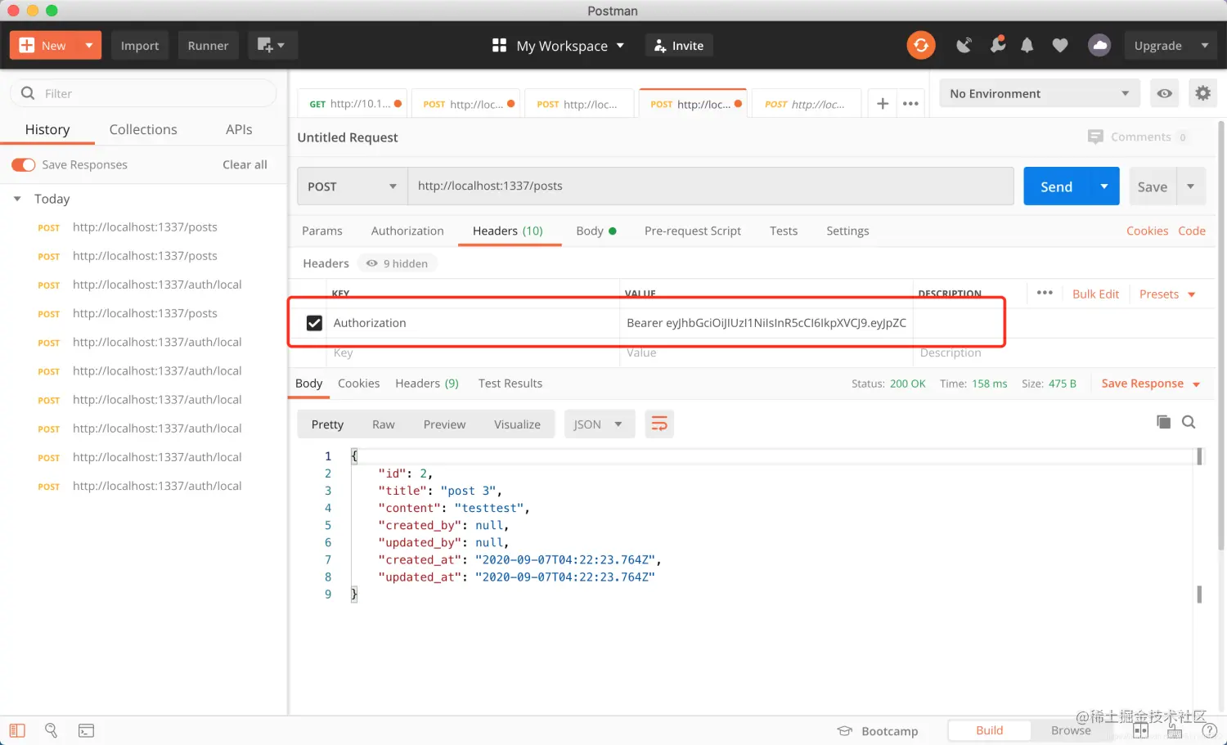This screenshot has height=745, width=1227.
Task: Toggle sidebar icon in status bar
Action: [x=17, y=730]
